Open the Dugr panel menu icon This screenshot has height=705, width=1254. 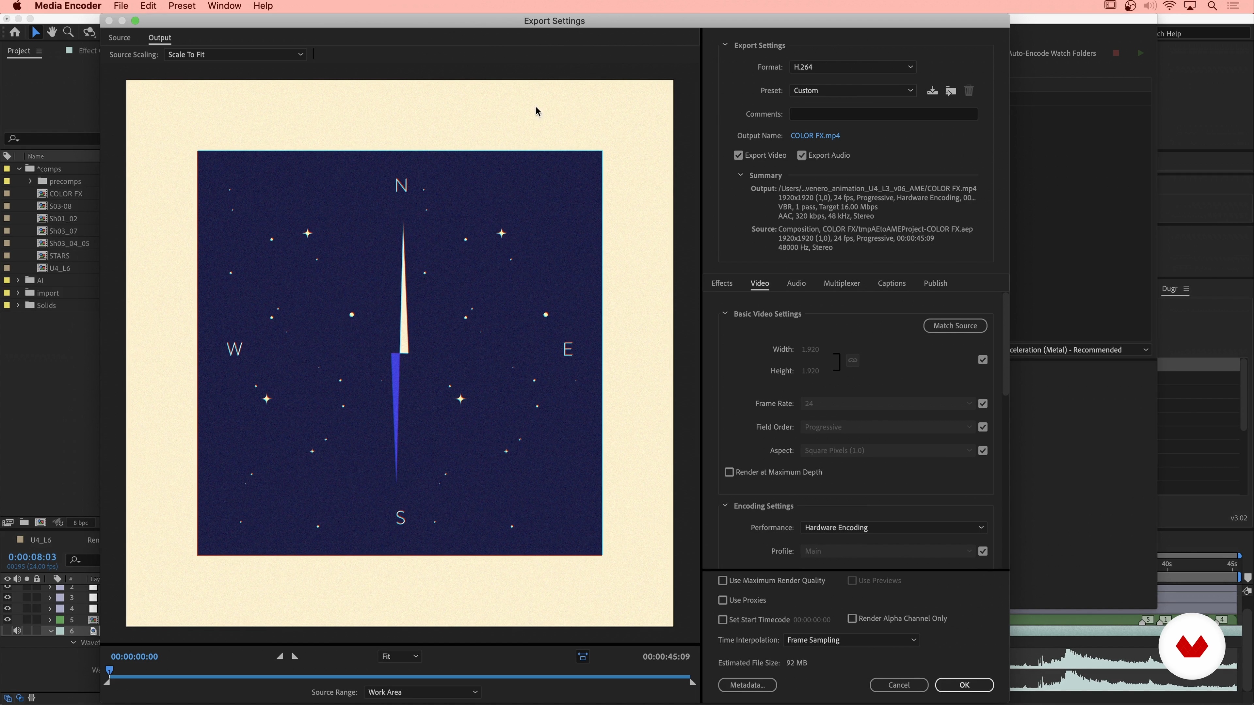pos(1186,289)
